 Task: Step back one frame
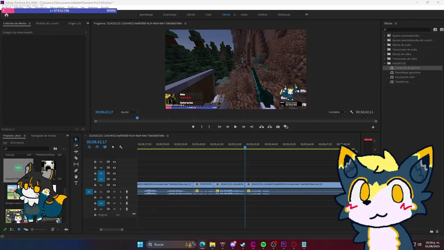coord(228,127)
